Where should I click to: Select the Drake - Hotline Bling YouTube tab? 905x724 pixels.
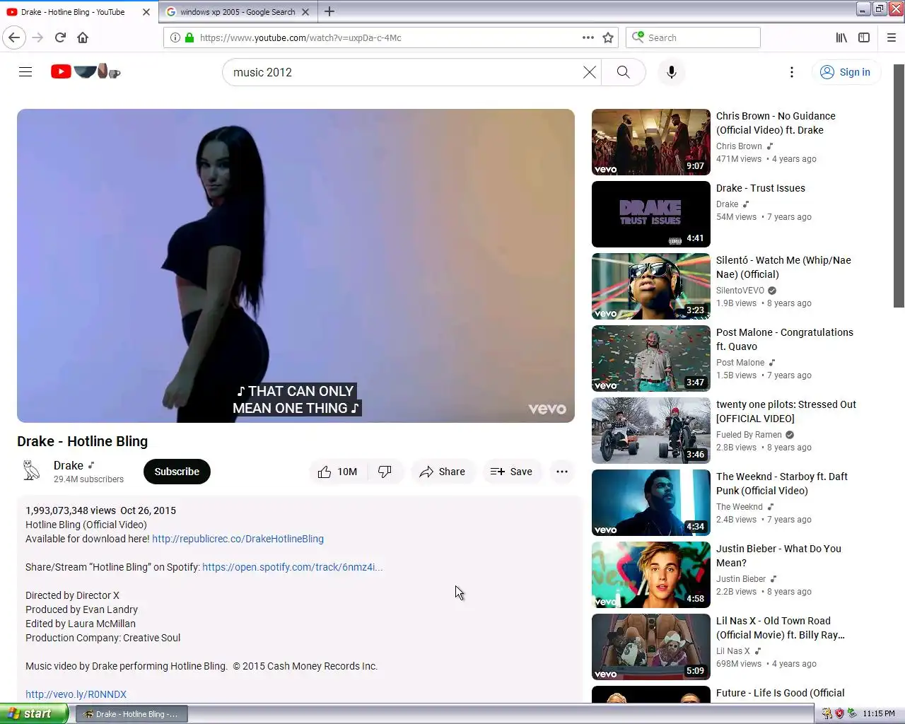73,12
